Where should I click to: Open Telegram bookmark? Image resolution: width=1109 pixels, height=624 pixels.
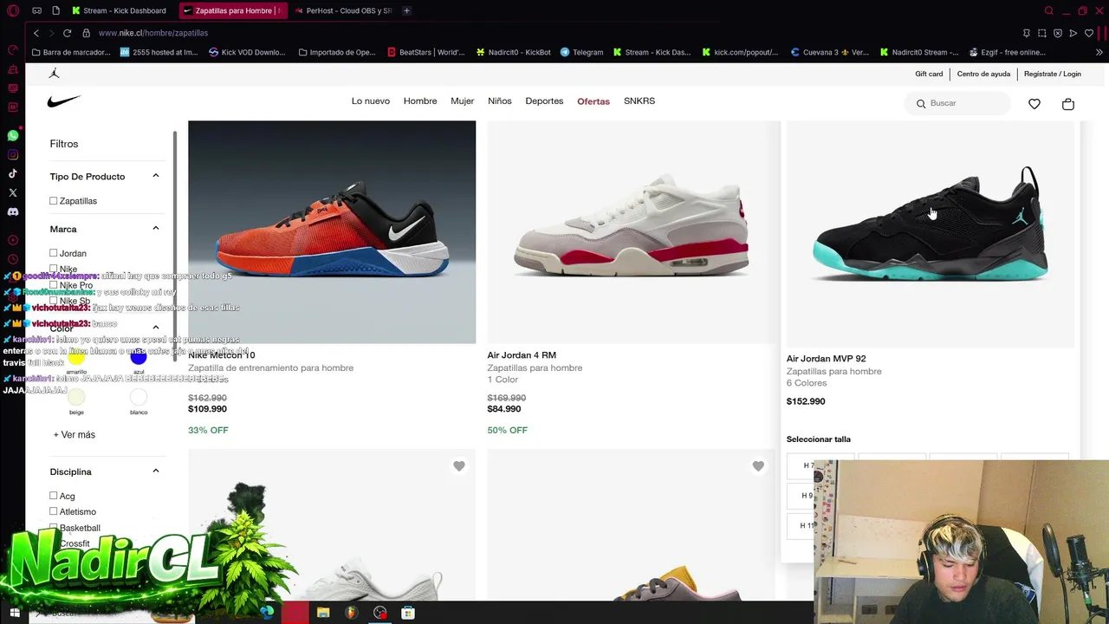[581, 52]
